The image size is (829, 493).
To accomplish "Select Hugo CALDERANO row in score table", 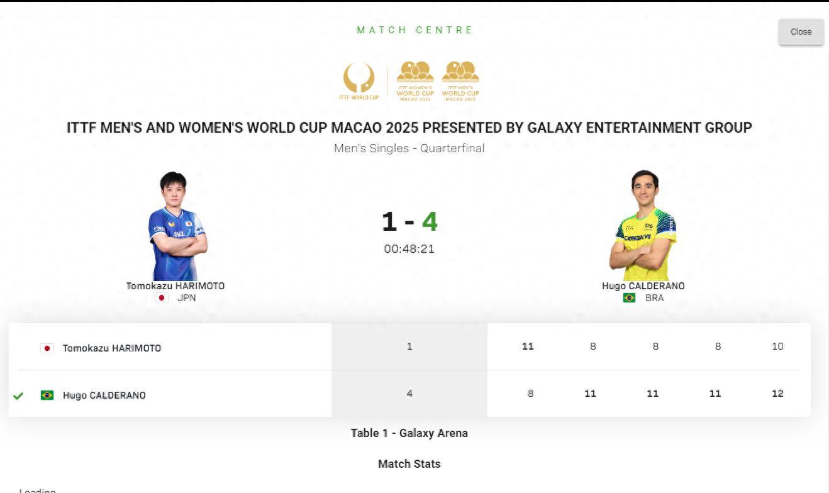I will point(104,396).
